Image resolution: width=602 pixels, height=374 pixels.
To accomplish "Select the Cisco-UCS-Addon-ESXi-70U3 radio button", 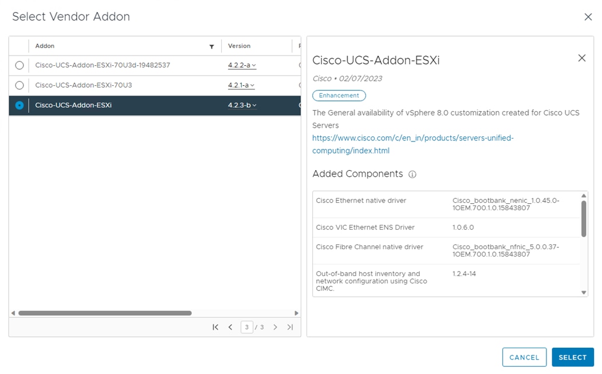I will [x=19, y=85].
